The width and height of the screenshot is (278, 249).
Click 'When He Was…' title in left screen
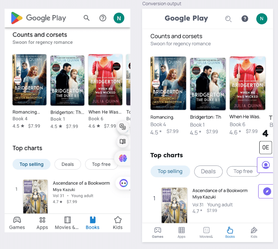[105, 112]
